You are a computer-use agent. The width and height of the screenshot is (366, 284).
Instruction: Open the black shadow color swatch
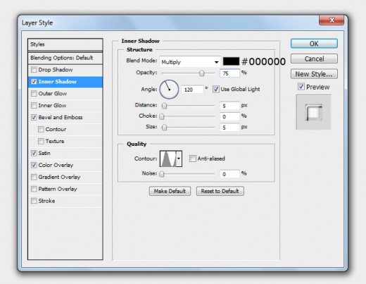pyautogui.click(x=231, y=61)
